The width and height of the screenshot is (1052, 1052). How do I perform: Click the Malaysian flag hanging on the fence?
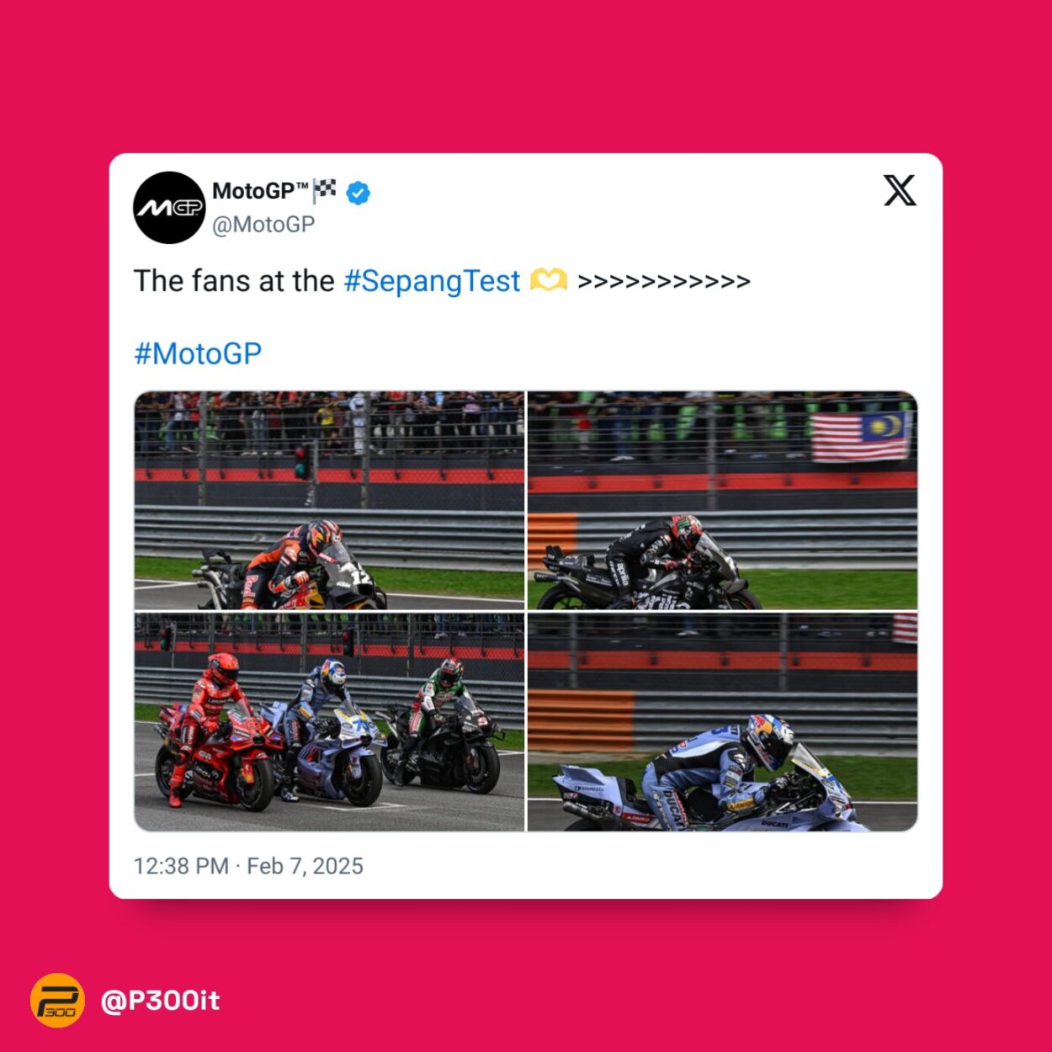point(861,436)
